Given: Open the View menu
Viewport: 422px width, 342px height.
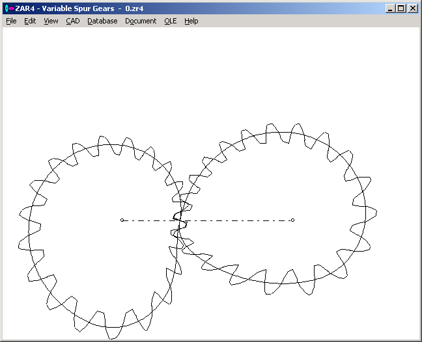Looking at the screenshot, I should point(51,21).
